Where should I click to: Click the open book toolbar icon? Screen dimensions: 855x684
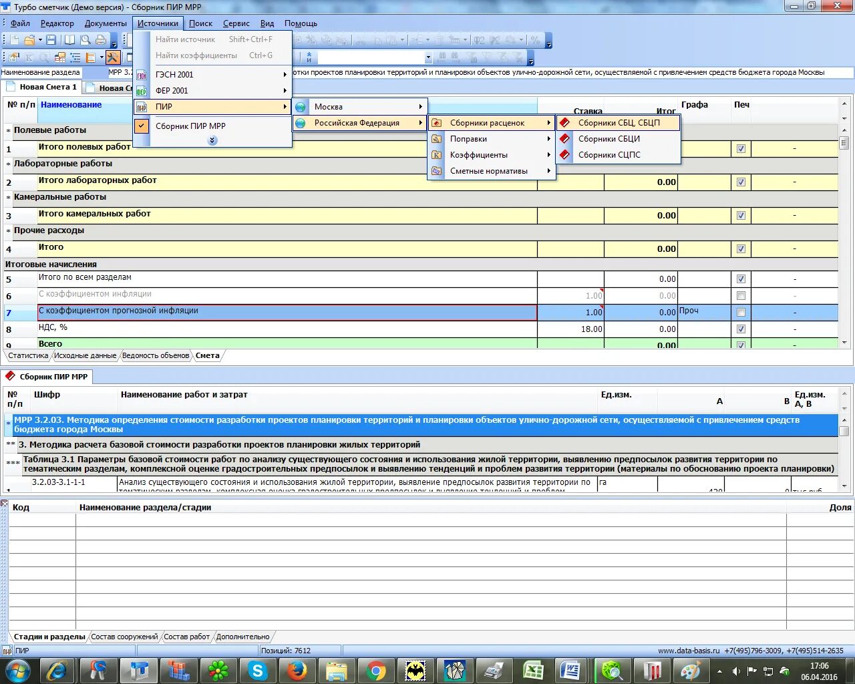pyautogui.click(x=69, y=40)
